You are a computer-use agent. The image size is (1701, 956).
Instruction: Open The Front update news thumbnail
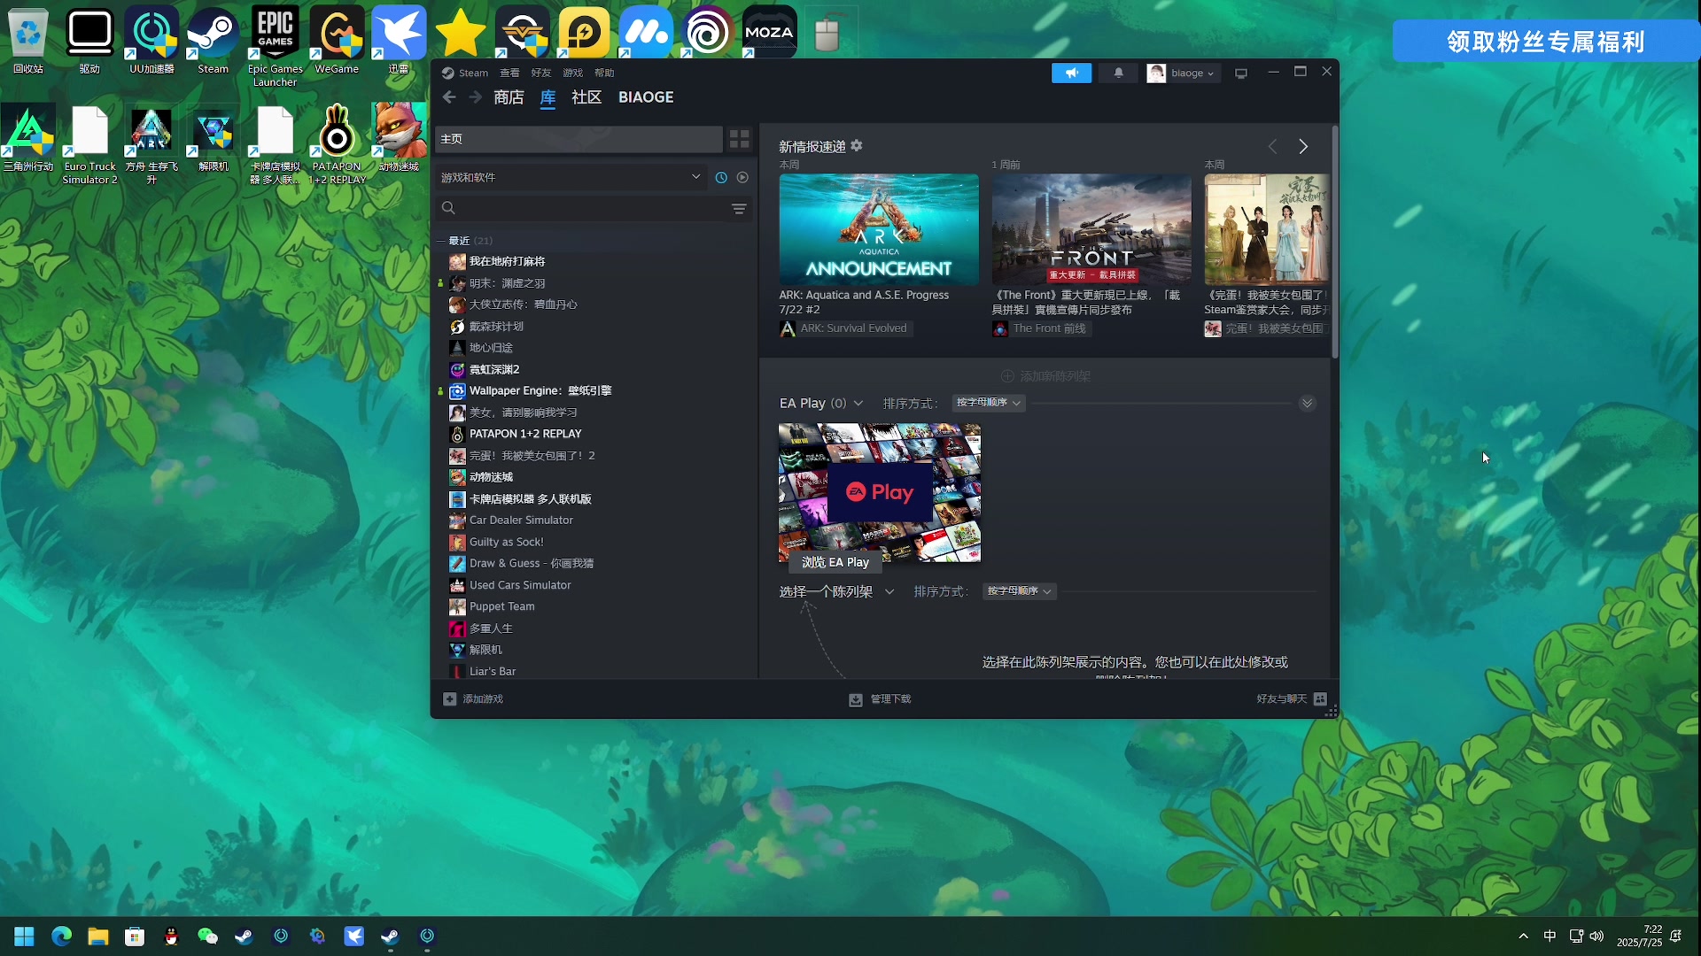pos(1091,229)
